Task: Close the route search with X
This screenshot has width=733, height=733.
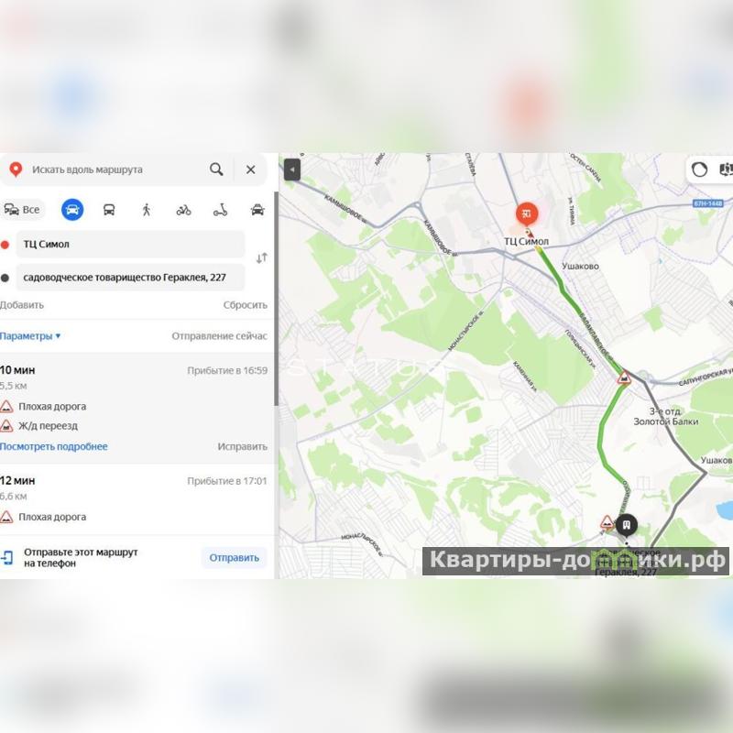Action: 250,170
